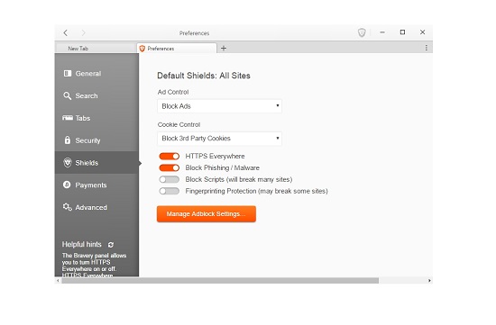Click the Security padlock icon
Screen dimensions: 496x325
click(x=68, y=140)
